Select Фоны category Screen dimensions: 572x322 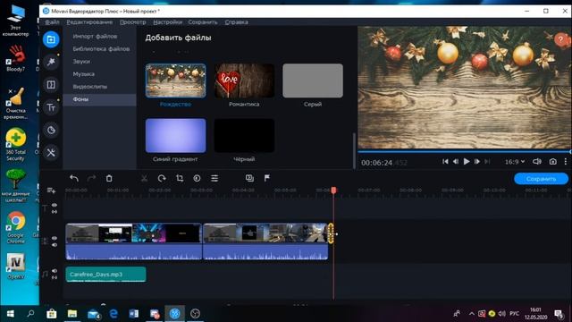[99, 99]
